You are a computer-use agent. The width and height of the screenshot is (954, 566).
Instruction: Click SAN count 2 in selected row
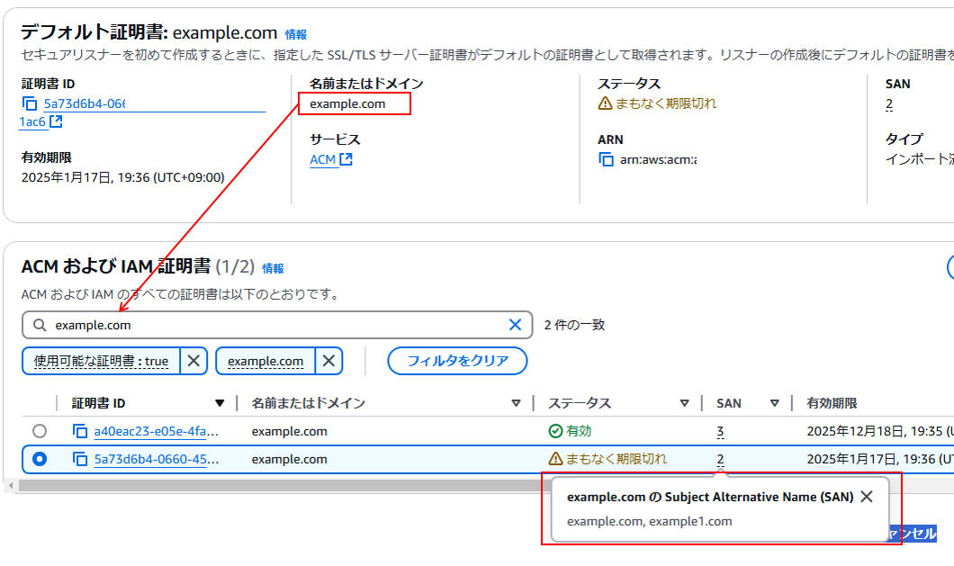[720, 460]
